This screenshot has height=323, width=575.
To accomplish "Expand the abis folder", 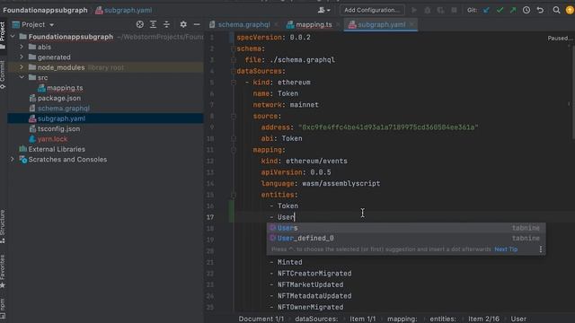I will tap(22, 47).
